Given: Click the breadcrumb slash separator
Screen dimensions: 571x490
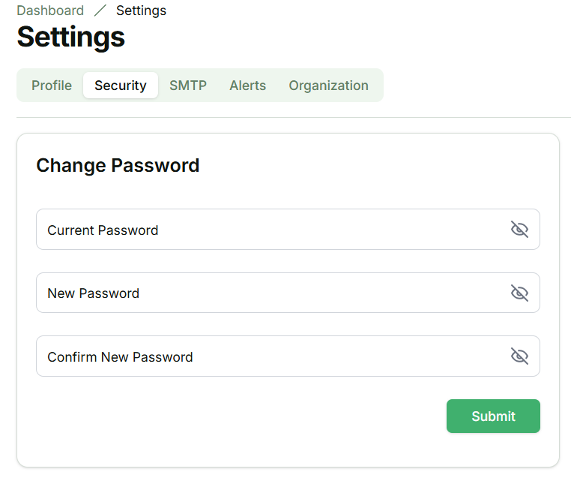Looking at the screenshot, I should [100, 11].
